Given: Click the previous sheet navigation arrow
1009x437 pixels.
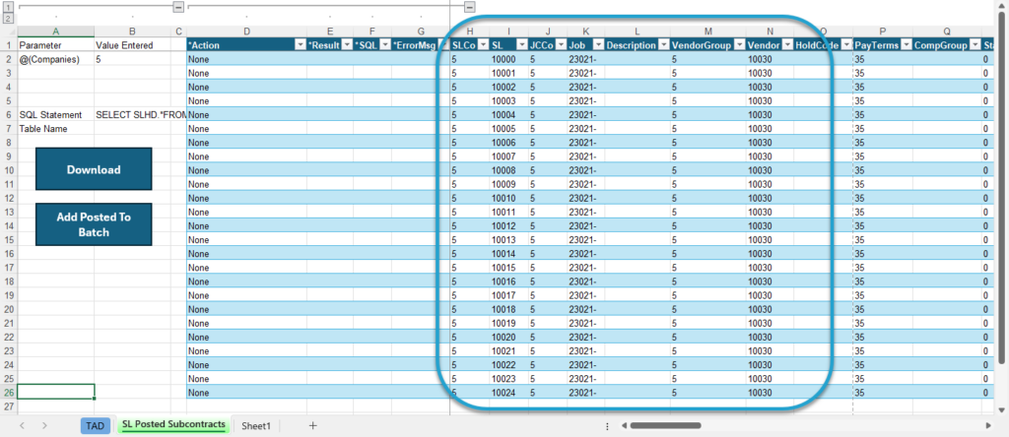Looking at the screenshot, I should (x=23, y=425).
